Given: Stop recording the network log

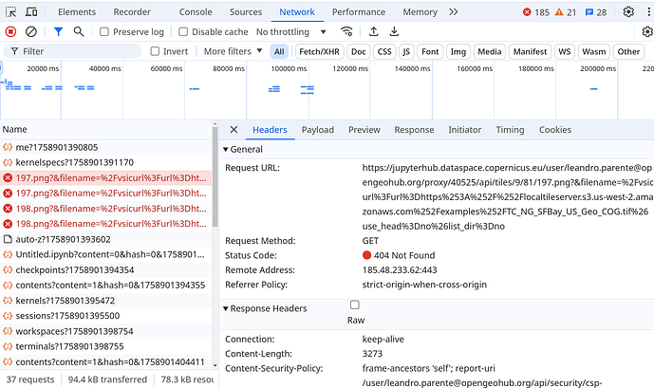Looking at the screenshot, I should (11, 31).
